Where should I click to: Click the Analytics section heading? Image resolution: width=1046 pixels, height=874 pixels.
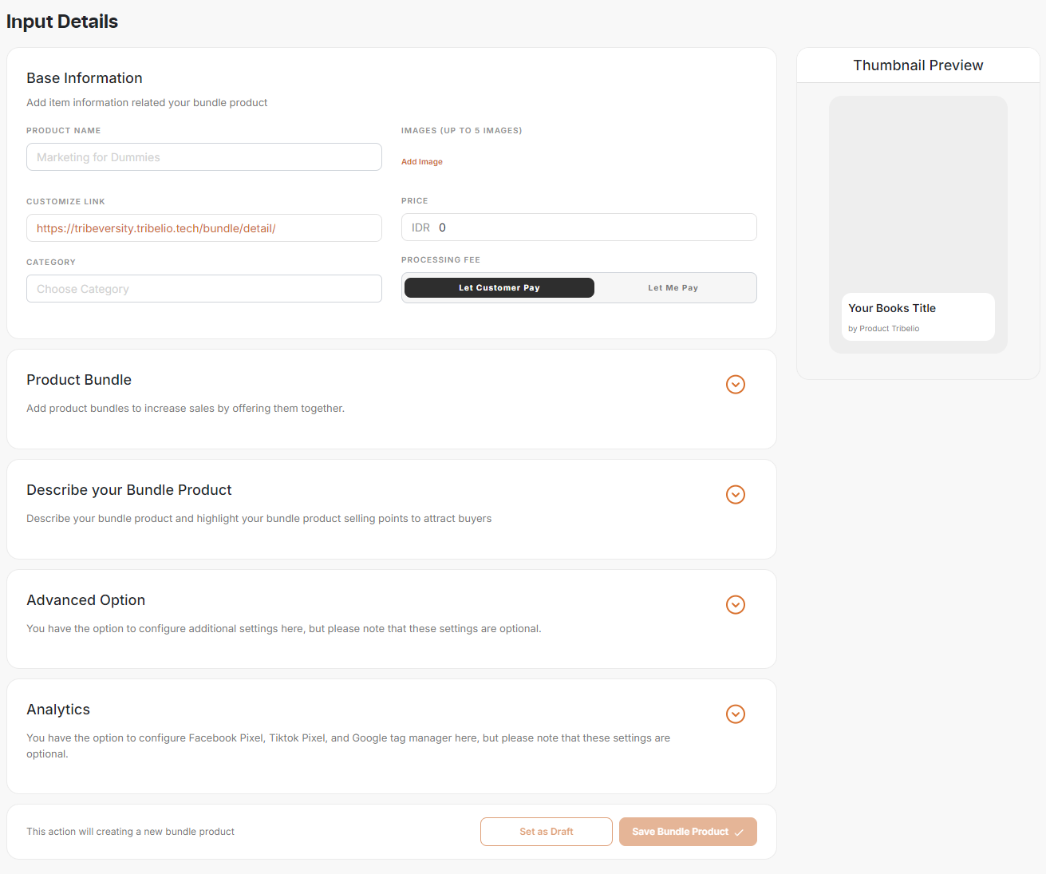[58, 710]
